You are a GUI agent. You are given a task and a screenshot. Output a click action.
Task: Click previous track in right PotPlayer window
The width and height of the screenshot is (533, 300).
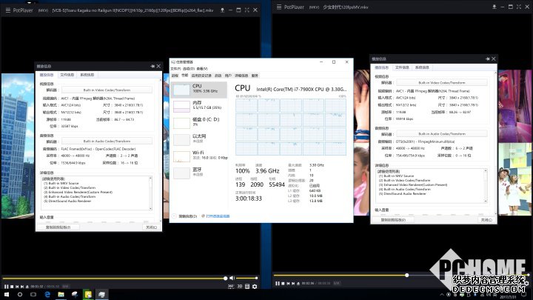288,283
